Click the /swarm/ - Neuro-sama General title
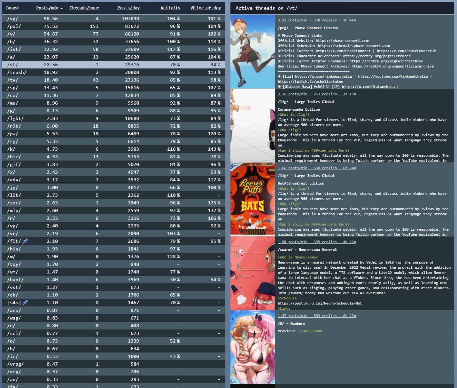 [307, 249]
